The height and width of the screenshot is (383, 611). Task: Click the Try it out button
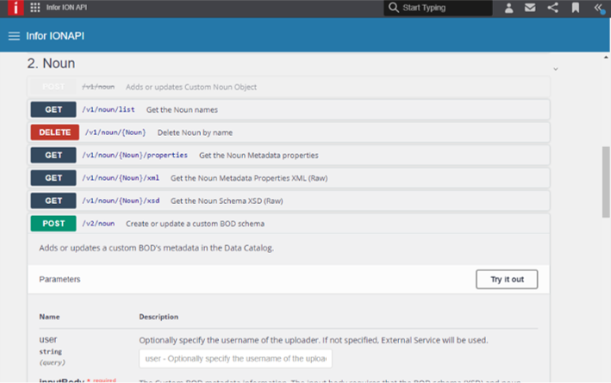[x=506, y=280]
